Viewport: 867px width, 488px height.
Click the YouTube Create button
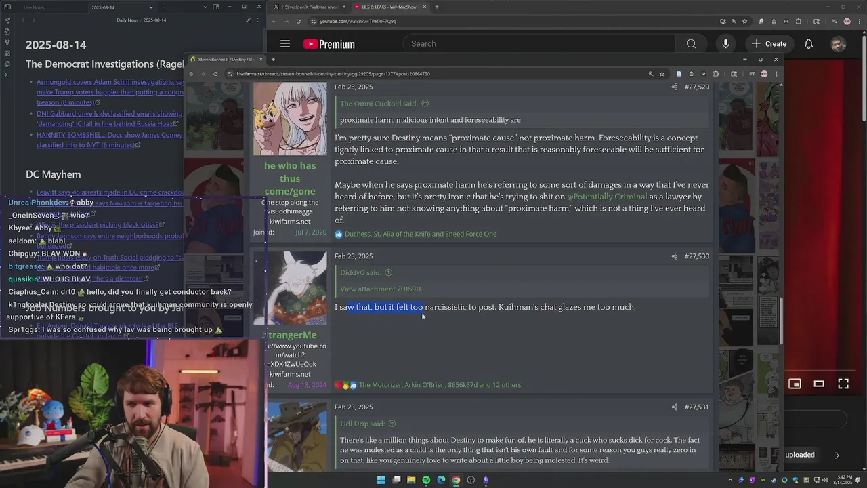pos(769,44)
